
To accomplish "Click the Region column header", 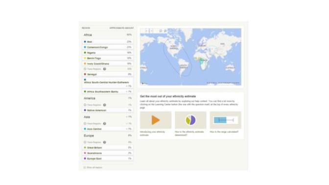I will point(86,28).
